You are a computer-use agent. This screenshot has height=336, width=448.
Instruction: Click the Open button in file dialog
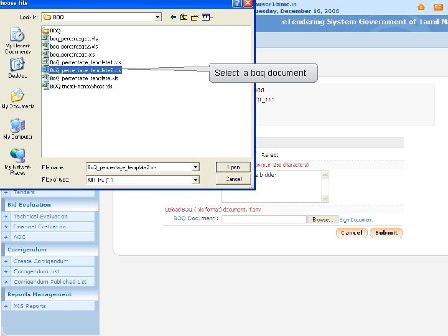pyautogui.click(x=233, y=167)
